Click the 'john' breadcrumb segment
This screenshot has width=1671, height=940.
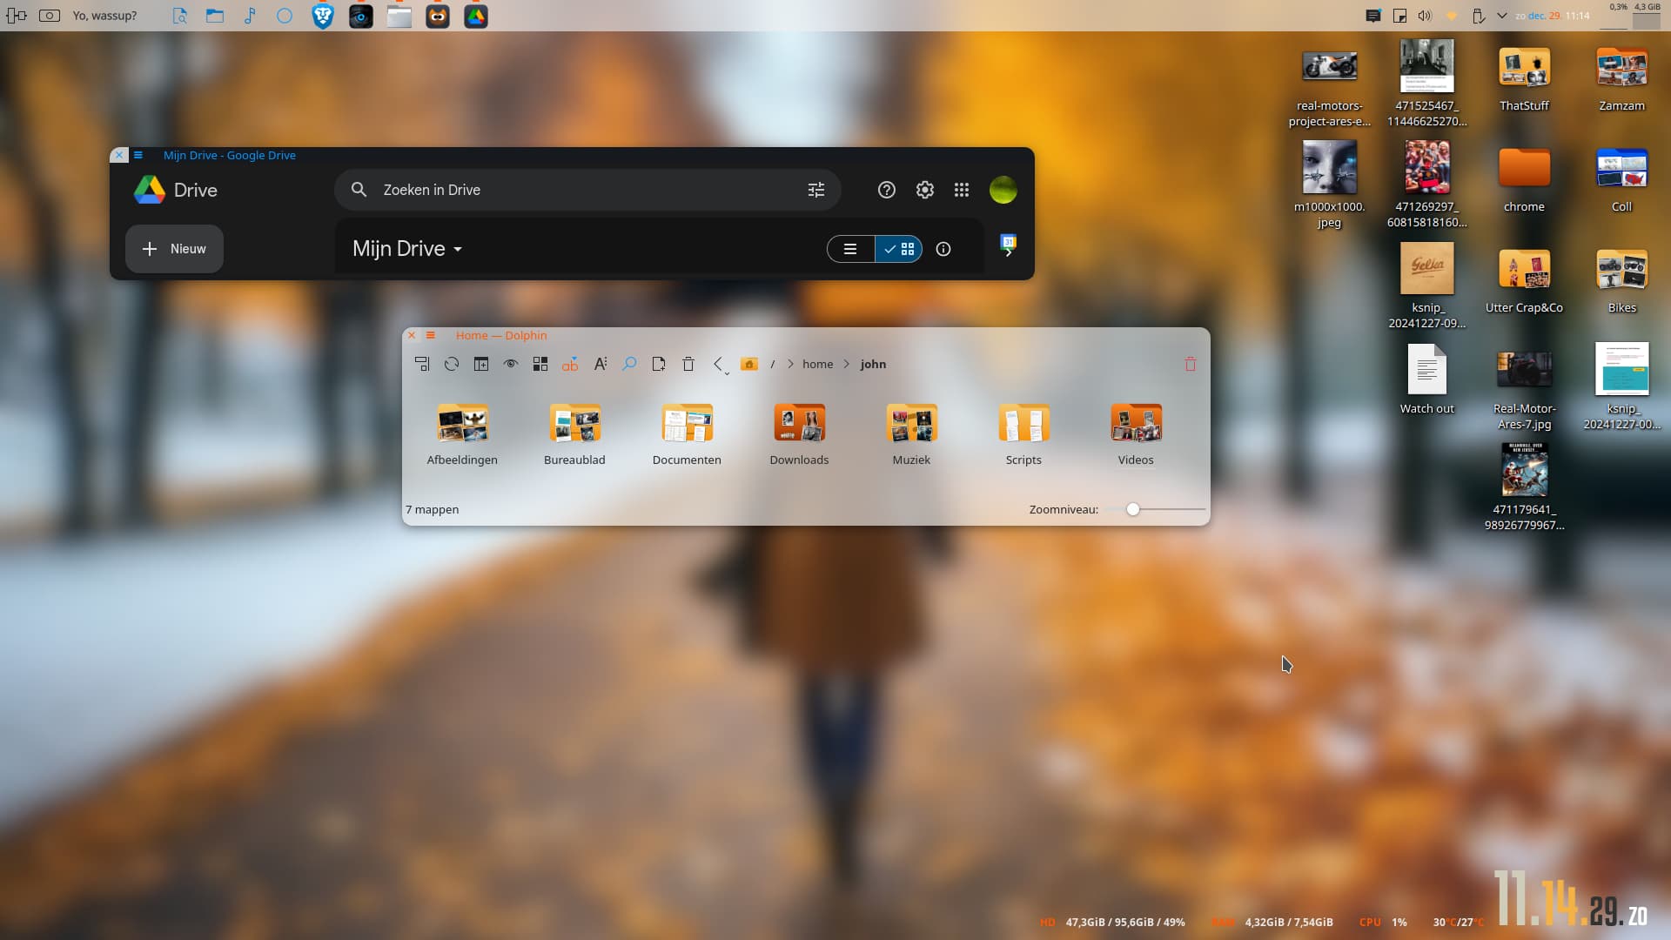click(873, 364)
